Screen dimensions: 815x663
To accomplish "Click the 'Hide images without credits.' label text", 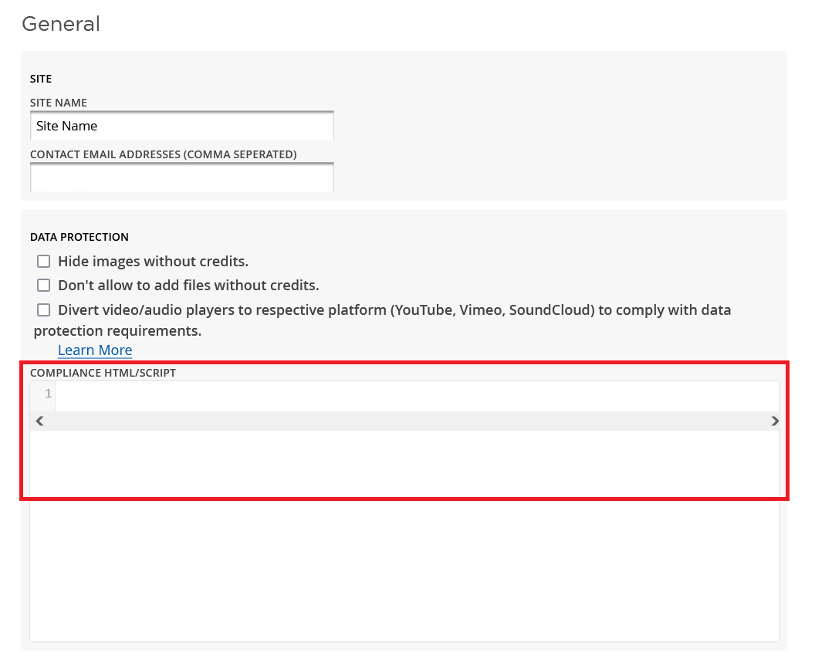I will 153,262.
